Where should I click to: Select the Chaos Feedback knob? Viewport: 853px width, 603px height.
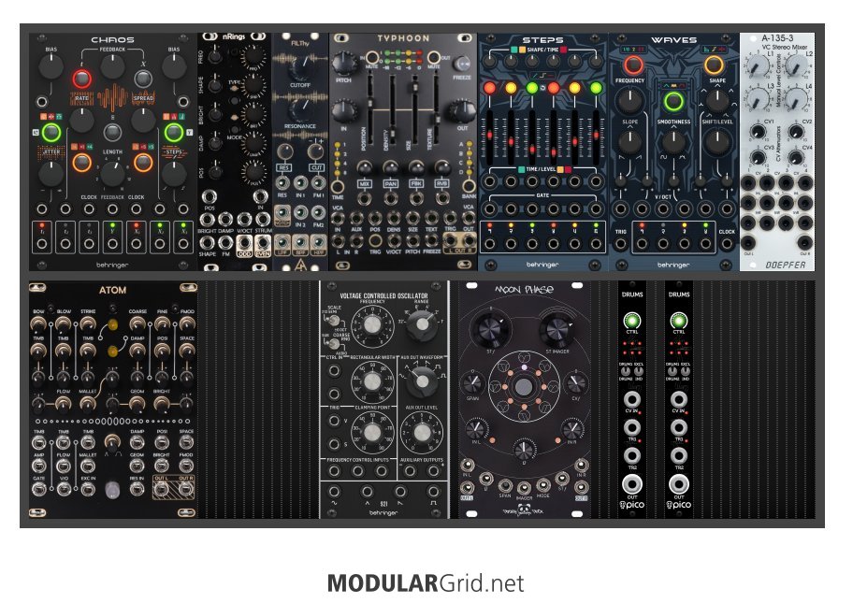pyautogui.click(x=112, y=66)
